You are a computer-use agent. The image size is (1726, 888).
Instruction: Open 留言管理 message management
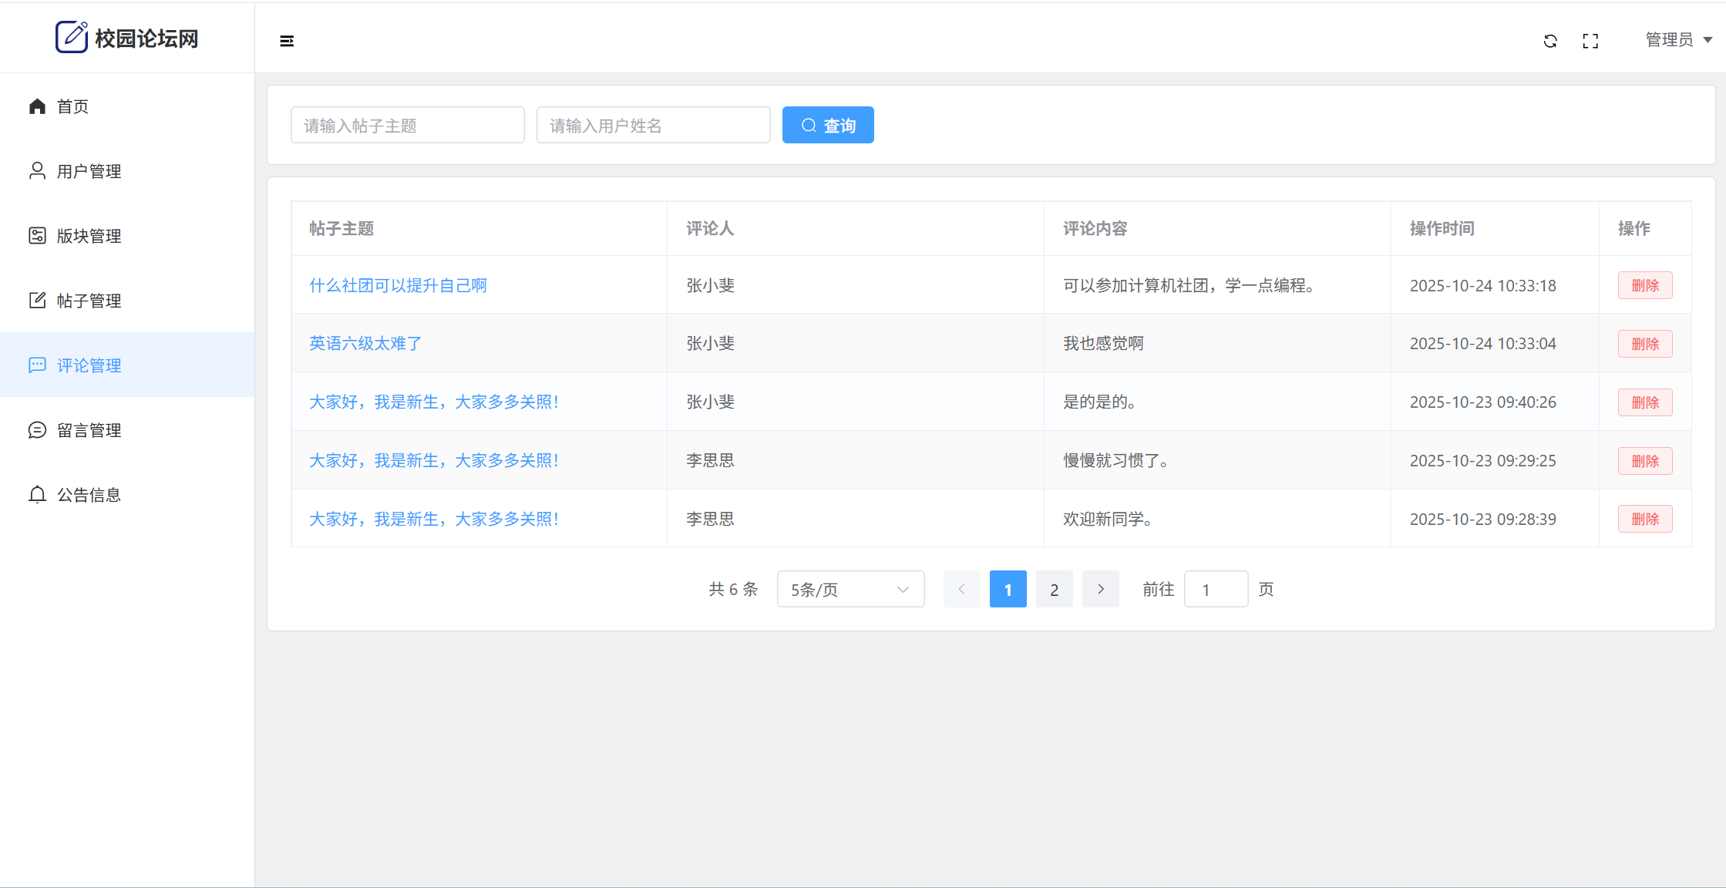click(89, 430)
